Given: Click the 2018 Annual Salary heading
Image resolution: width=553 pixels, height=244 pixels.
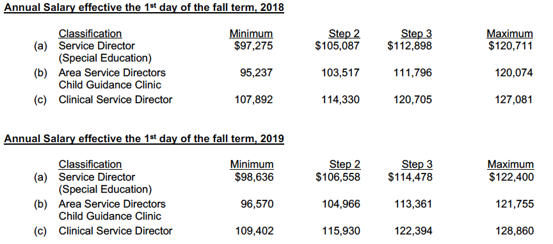Looking at the screenshot, I should coord(144,8).
